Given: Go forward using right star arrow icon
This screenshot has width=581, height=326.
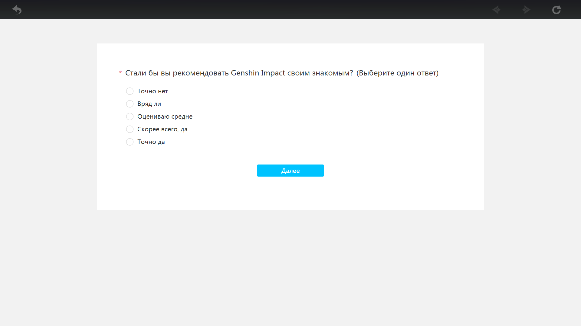Looking at the screenshot, I should point(527,10).
